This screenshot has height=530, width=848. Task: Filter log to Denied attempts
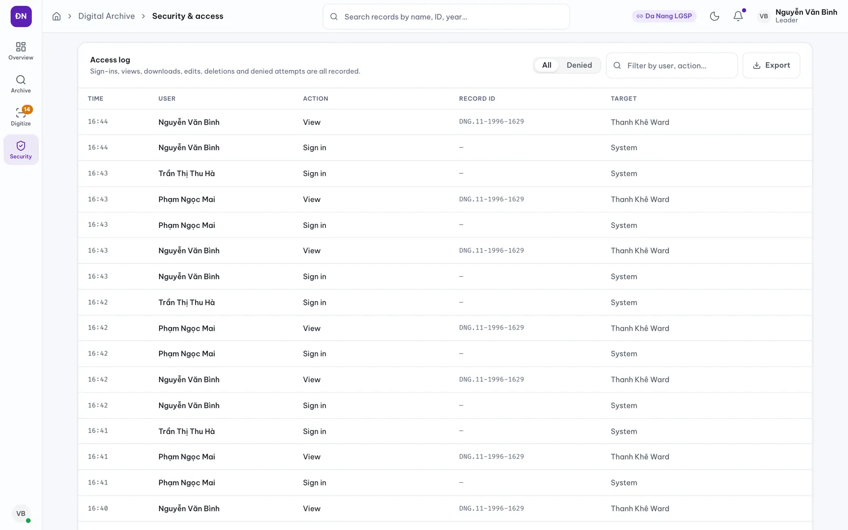pos(579,65)
